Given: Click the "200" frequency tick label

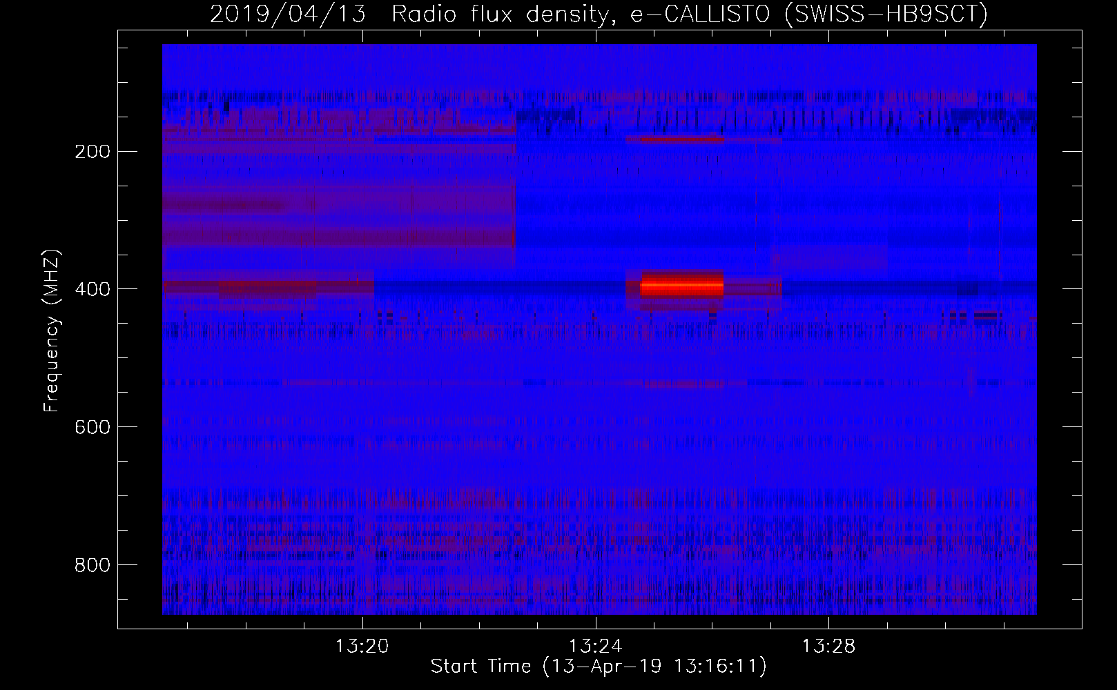Looking at the screenshot, I should [x=92, y=151].
